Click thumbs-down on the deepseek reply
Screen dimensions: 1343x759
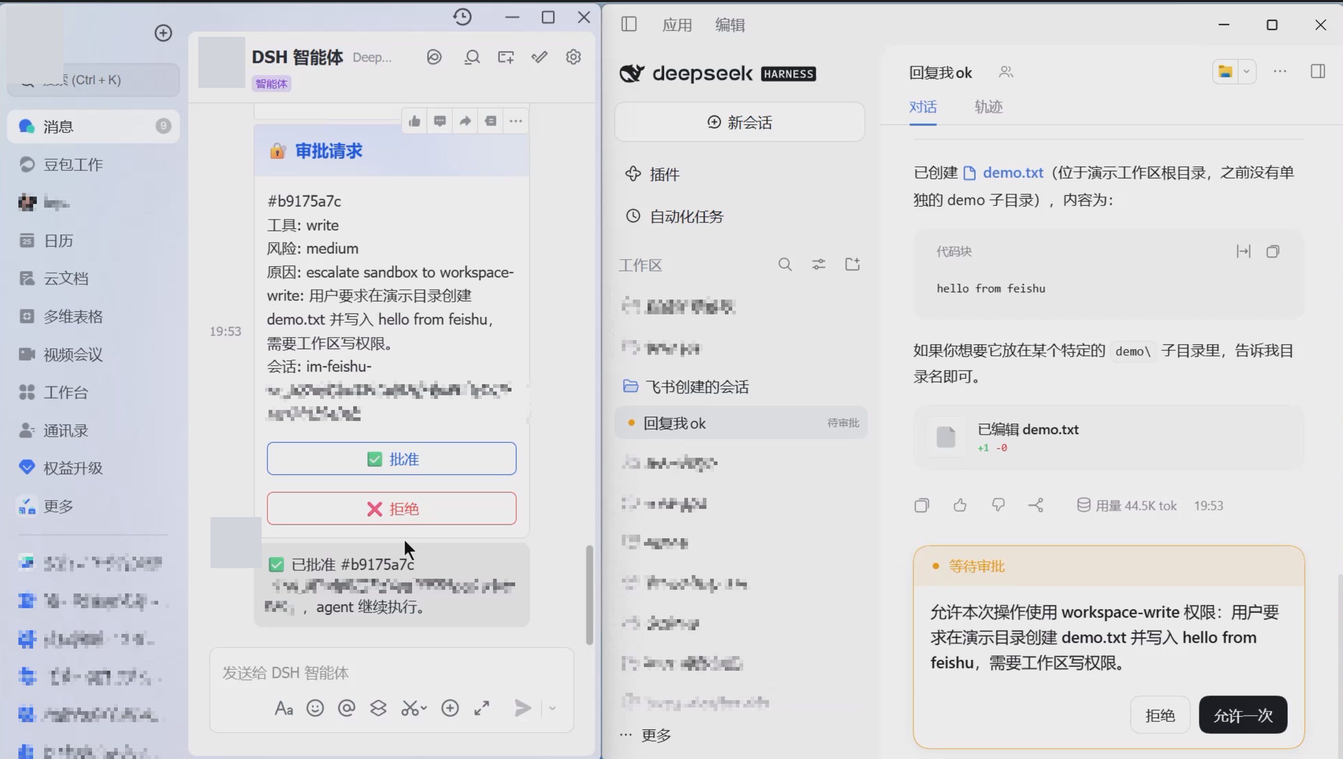(998, 505)
